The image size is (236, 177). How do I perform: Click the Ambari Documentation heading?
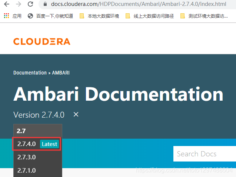[118, 94]
